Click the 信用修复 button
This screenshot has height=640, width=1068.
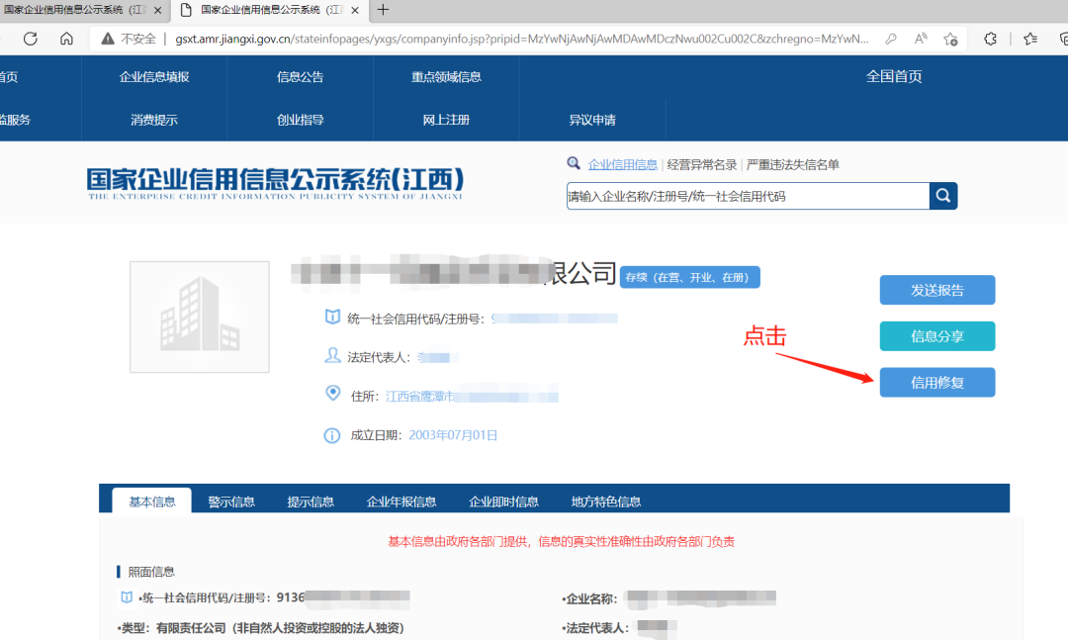936,382
